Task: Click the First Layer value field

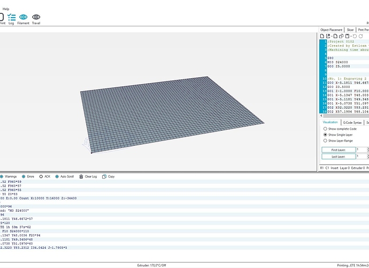Action: click(362, 150)
